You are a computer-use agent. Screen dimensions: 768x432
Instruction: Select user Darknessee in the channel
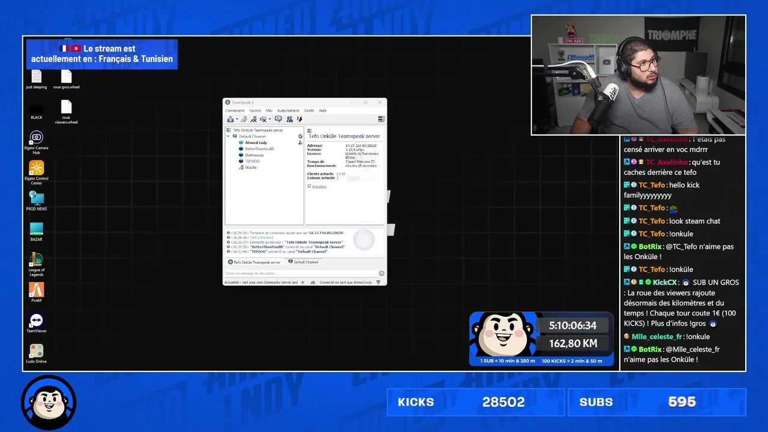point(254,155)
